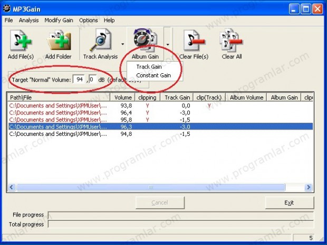327x245 pixels.
Task: Select the file row with volume 96,4
Action: click(160, 113)
